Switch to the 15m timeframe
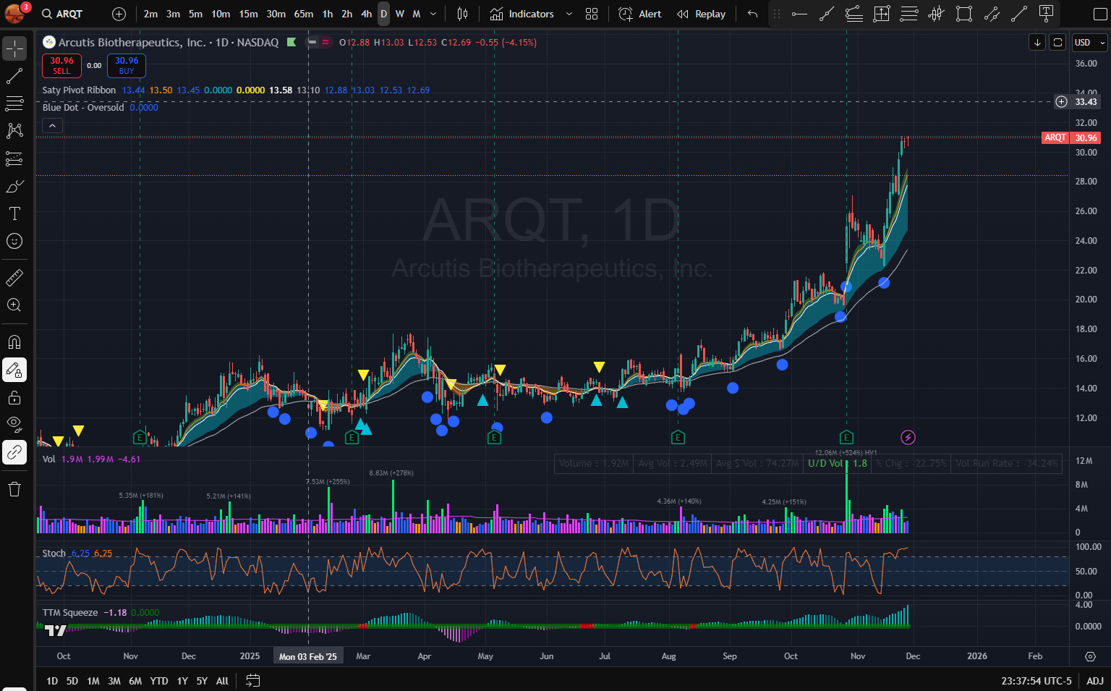 coord(248,14)
